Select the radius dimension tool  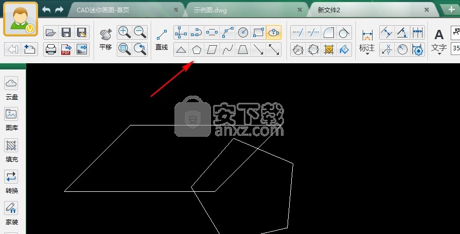click(x=402, y=49)
